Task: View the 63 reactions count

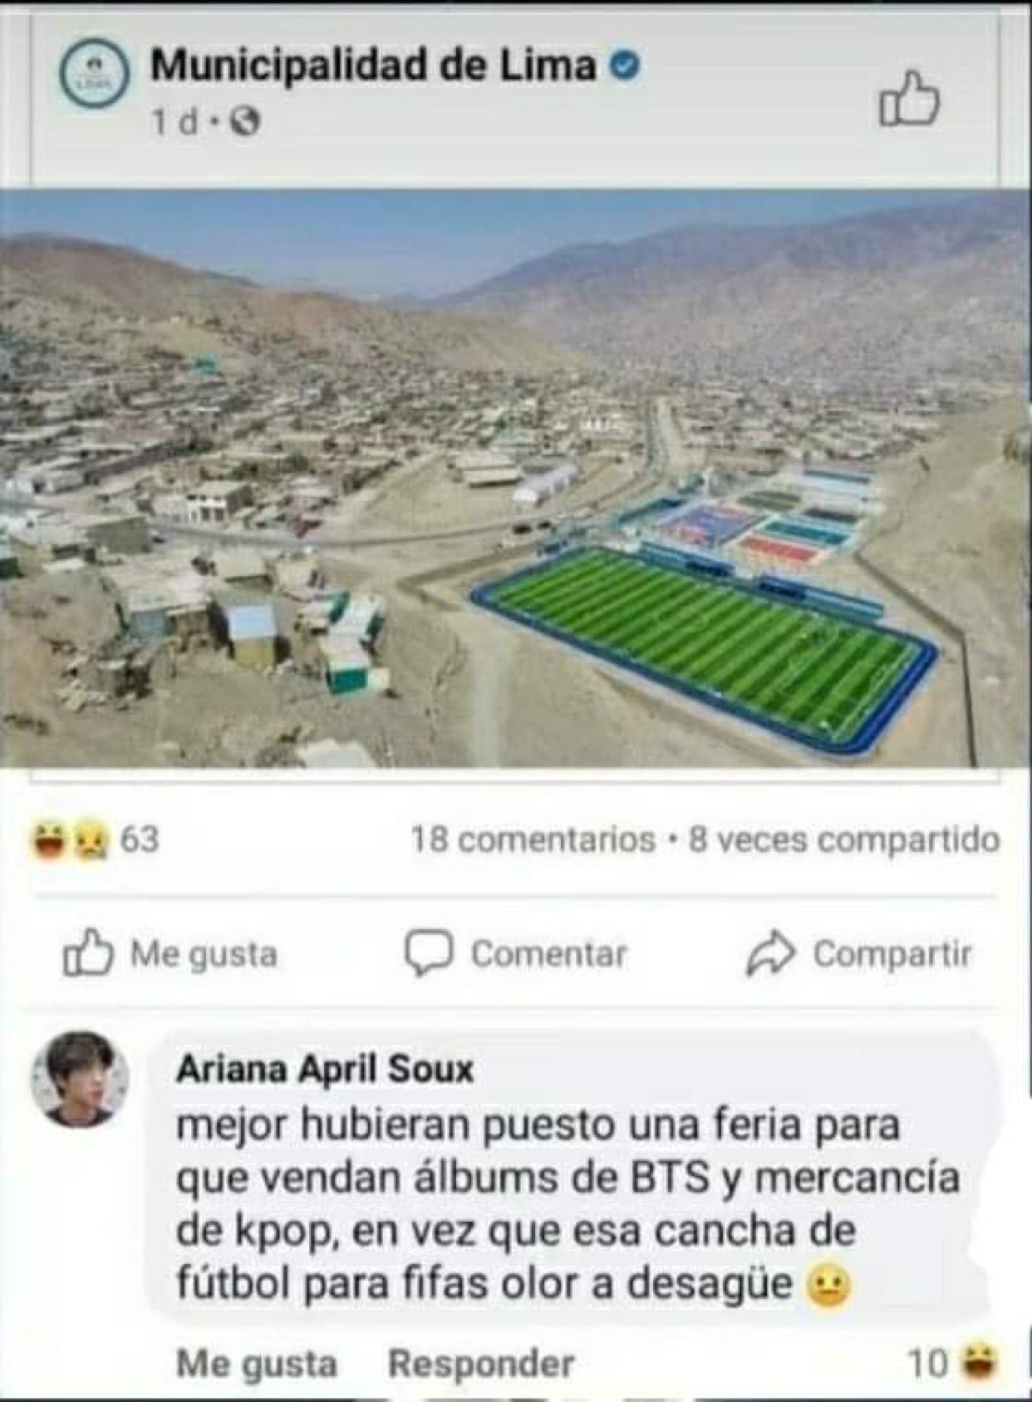Action: pyautogui.click(x=140, y=839)
